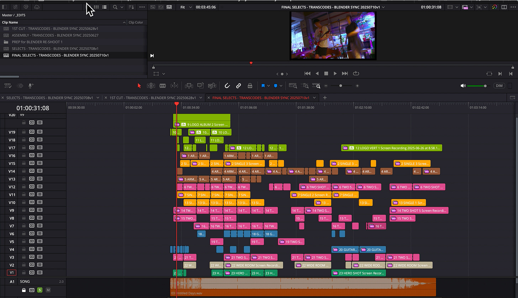Toggle Loop playback icon

coord(356,74)
